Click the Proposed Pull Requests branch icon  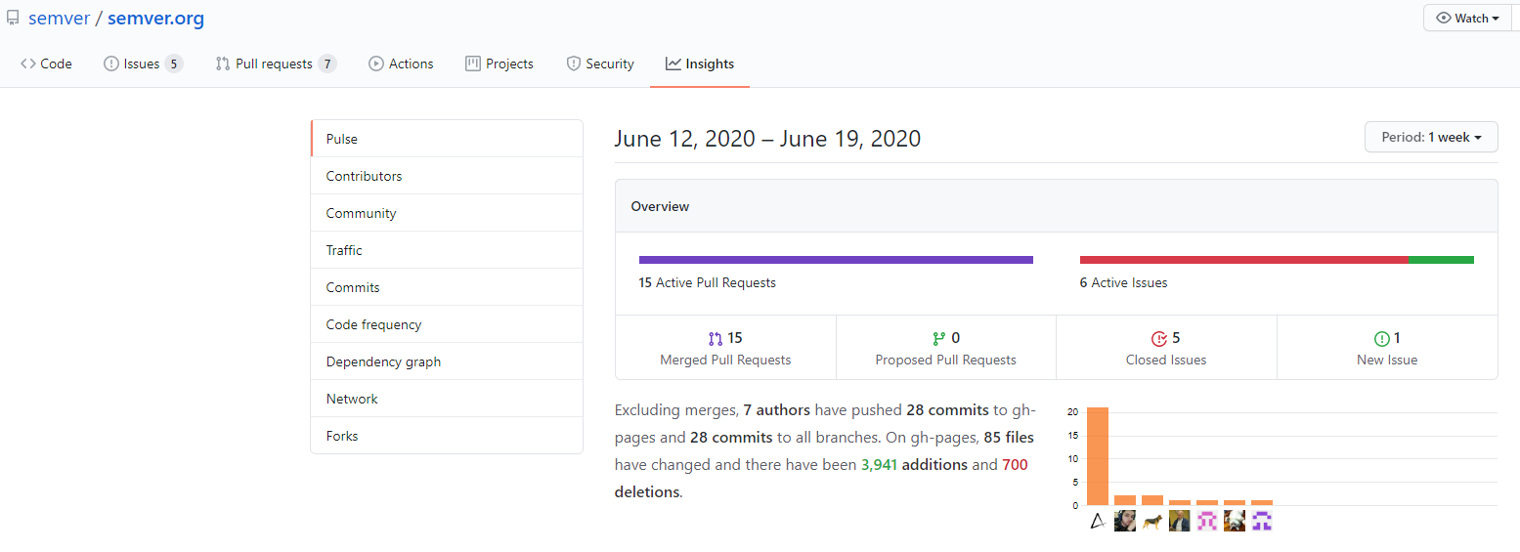point(938,339)
